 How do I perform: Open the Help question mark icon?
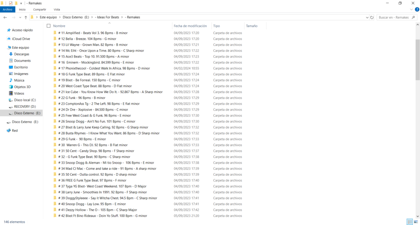pos(417,9)
